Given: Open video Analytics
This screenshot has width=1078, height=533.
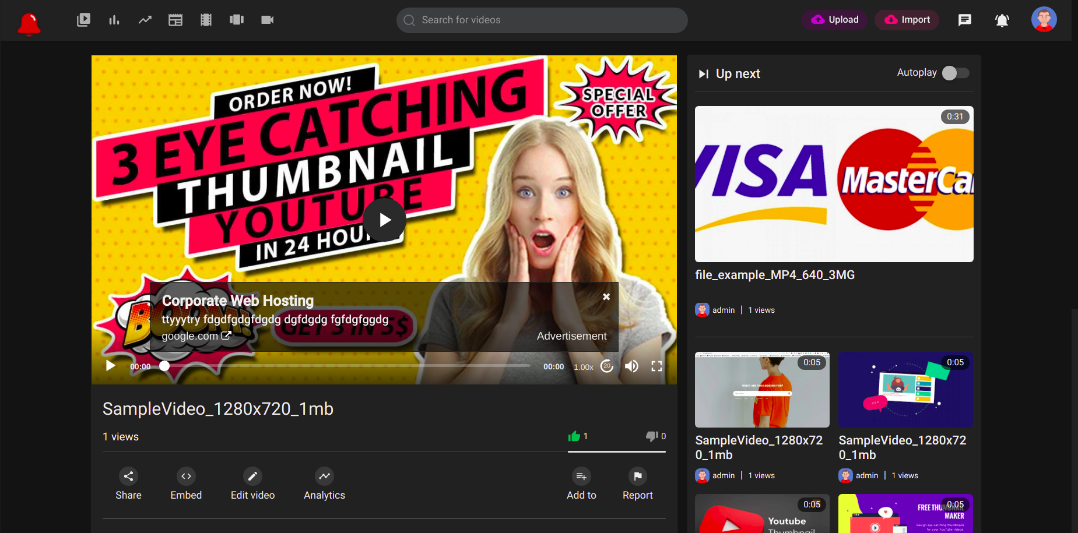Looking at the screenshot, I should 324,484.
